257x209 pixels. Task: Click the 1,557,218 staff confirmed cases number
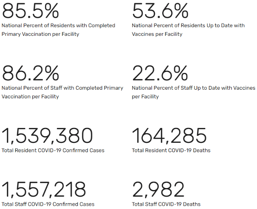click(x=44, y=190)
